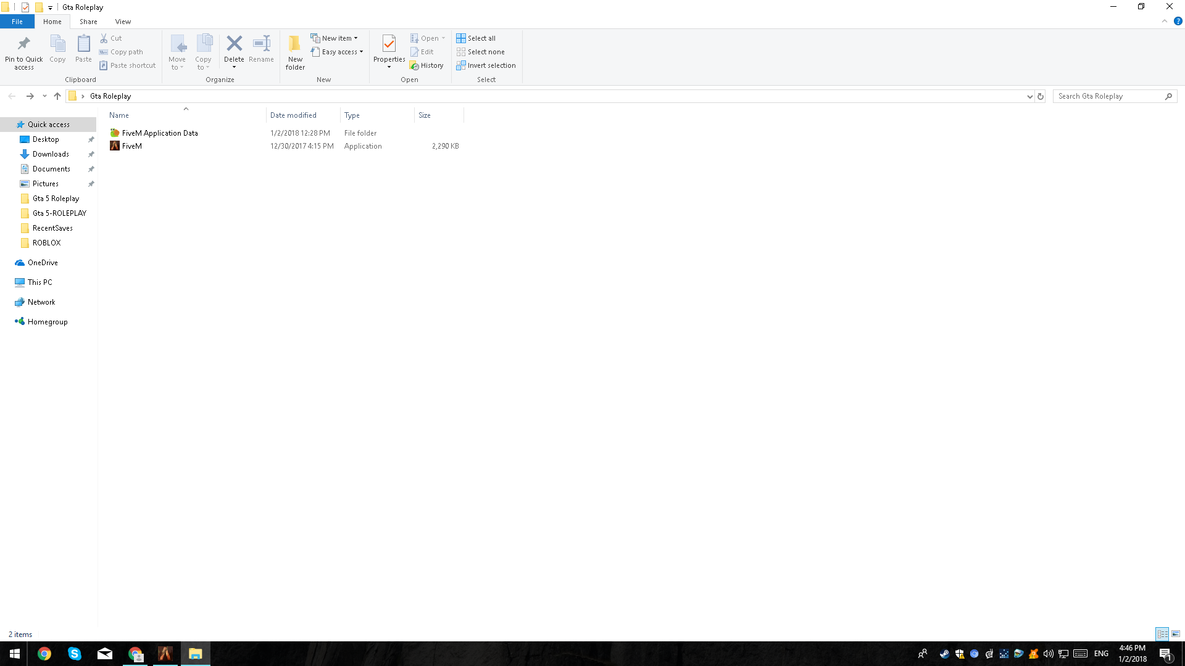Open file History
The width and height of the screenshot is (1185, 666).
click(x=426, y=65)
